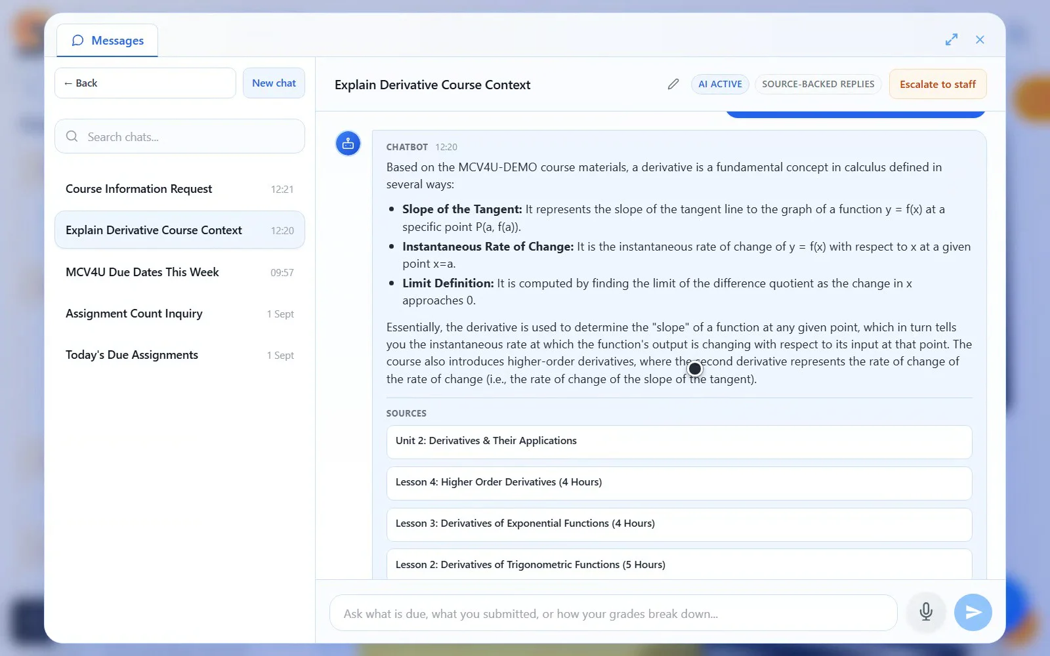Screen dimensions: 1050x656
Task: Click the pencil edit chat title icon
Action: [673, 84]
